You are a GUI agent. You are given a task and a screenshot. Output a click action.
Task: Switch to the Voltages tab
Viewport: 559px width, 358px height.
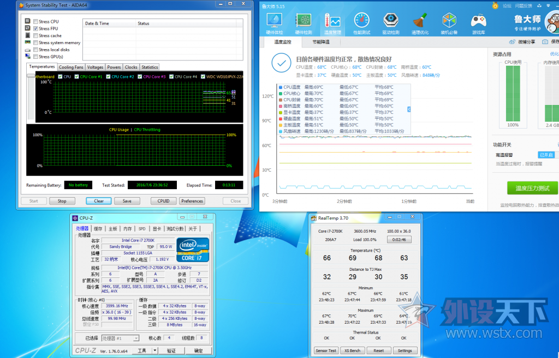pos(95,67)
